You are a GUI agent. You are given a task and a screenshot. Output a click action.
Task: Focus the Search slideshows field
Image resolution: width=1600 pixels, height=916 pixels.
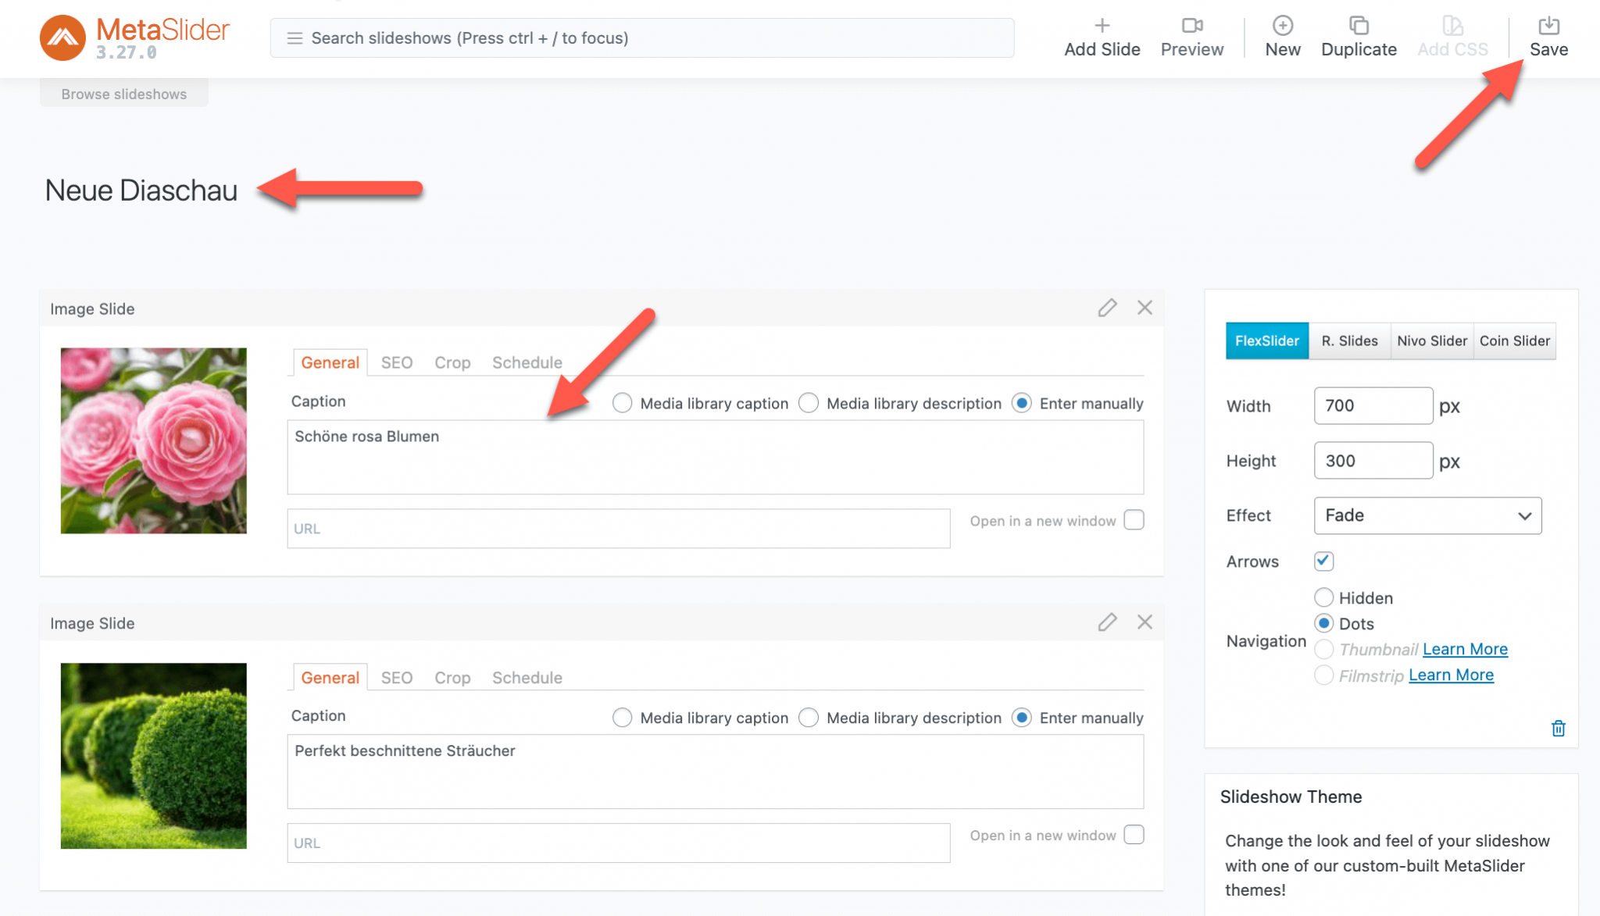pos(641,37)
